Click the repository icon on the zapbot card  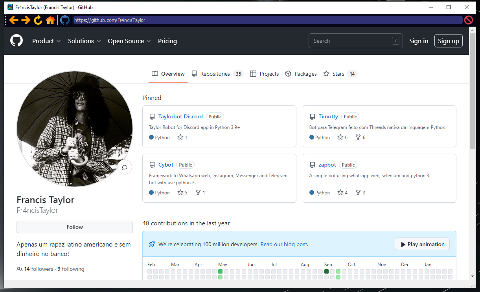coord(313,165)
